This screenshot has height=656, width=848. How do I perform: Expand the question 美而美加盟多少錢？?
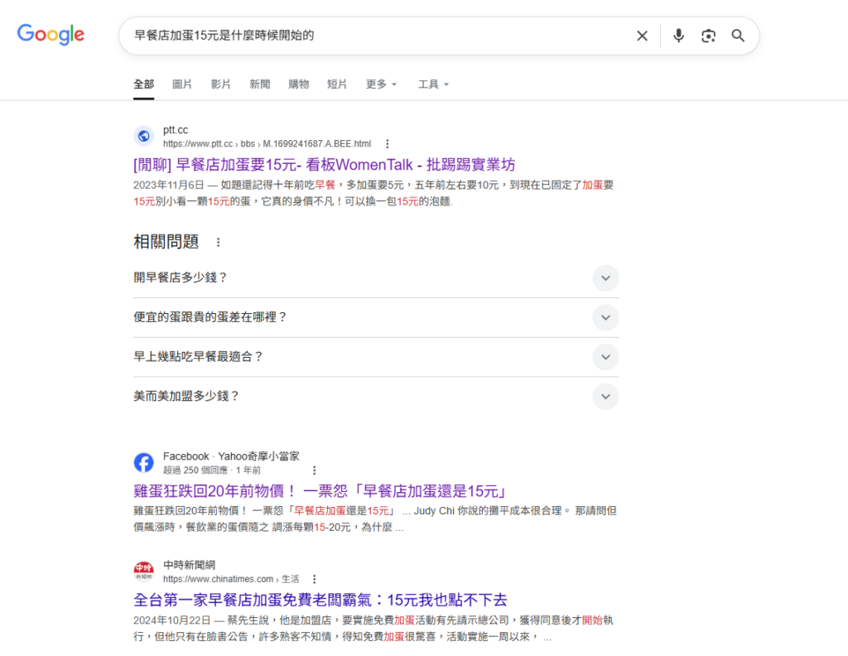point(605,397)
